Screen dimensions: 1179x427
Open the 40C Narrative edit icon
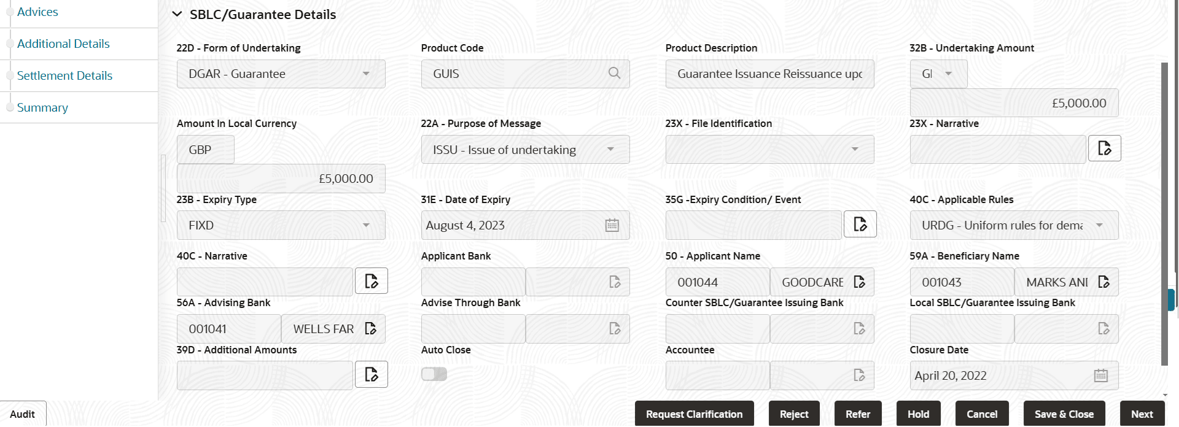click(x=371, y=282)
